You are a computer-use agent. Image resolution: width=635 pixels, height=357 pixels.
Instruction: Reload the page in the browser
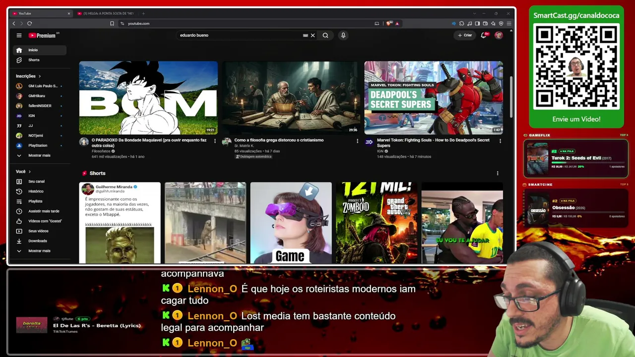click(x=30, y=23)
